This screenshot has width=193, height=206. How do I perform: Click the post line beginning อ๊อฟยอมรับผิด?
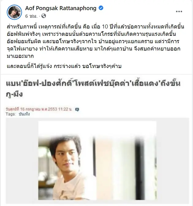(x=93, y=42)
